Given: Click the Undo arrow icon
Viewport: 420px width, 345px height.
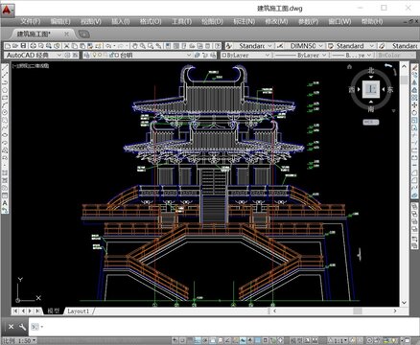Looking at the screenshot, I should (x=107, y=46).
